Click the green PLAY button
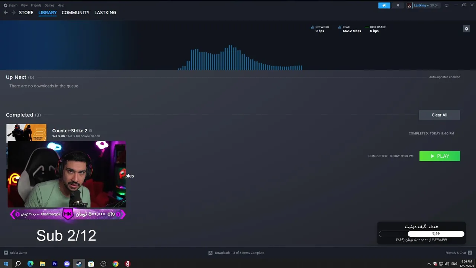Screen dimensions: 476x268 pyautogui.click(x=440, y=156)
